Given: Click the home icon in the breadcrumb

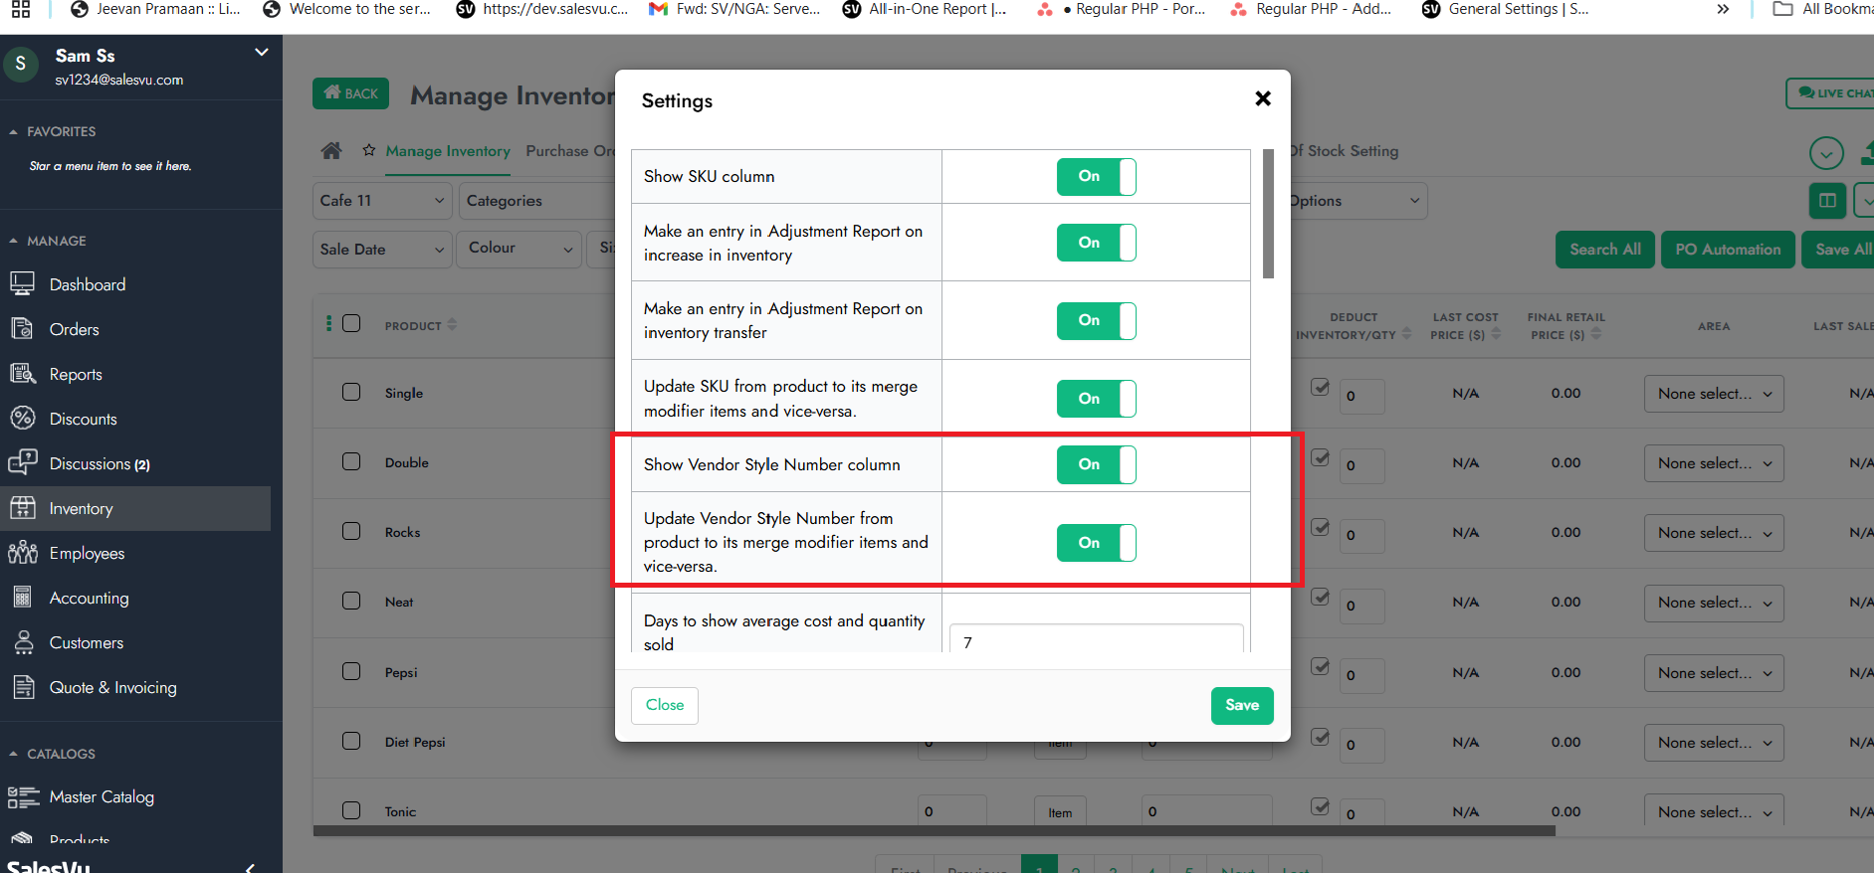Looking at the screenshot, I should coord(331,151).
